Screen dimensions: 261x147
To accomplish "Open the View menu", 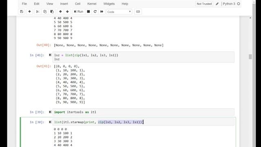I will coord(50,4).
